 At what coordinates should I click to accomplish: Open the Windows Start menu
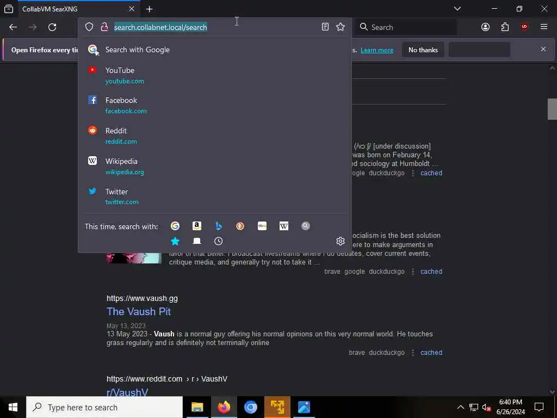[x=13, y=407]
